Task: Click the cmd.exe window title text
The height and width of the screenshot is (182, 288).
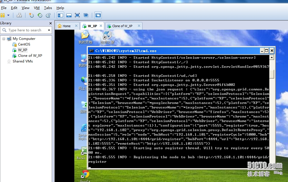Action: pos(126,51)
